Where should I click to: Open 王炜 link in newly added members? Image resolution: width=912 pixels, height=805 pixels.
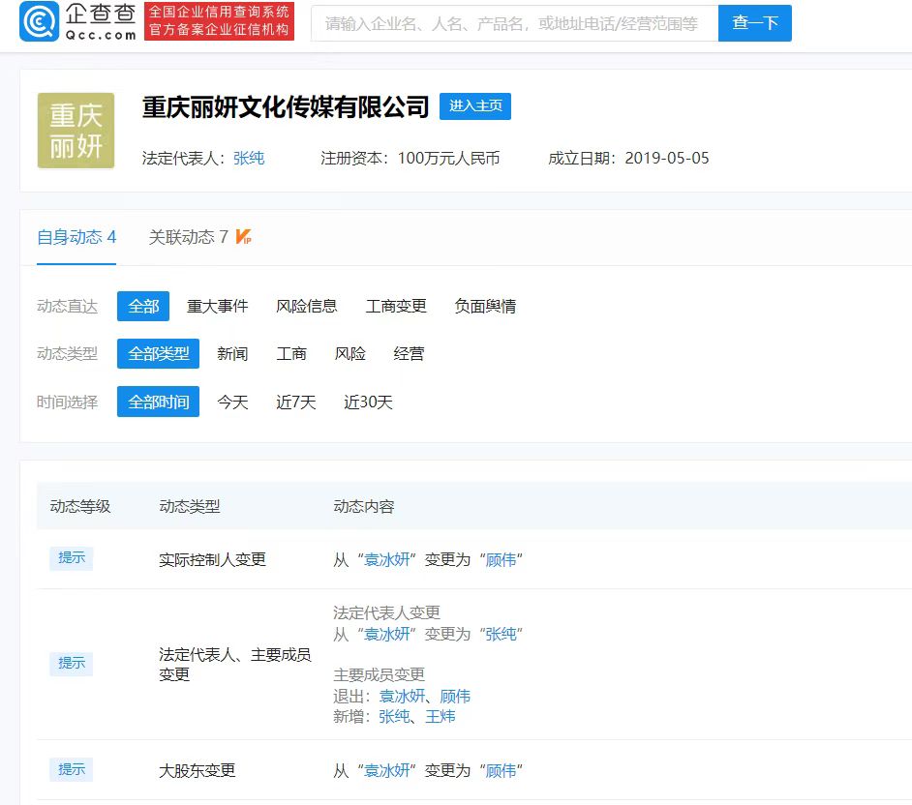point(441,717)
